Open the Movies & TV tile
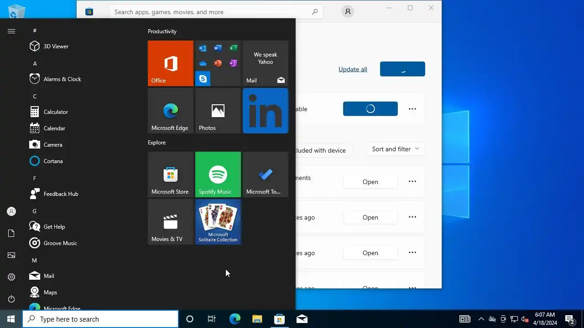Image resolution: width=584 pixels, height=328 pixels. [171, 222]
